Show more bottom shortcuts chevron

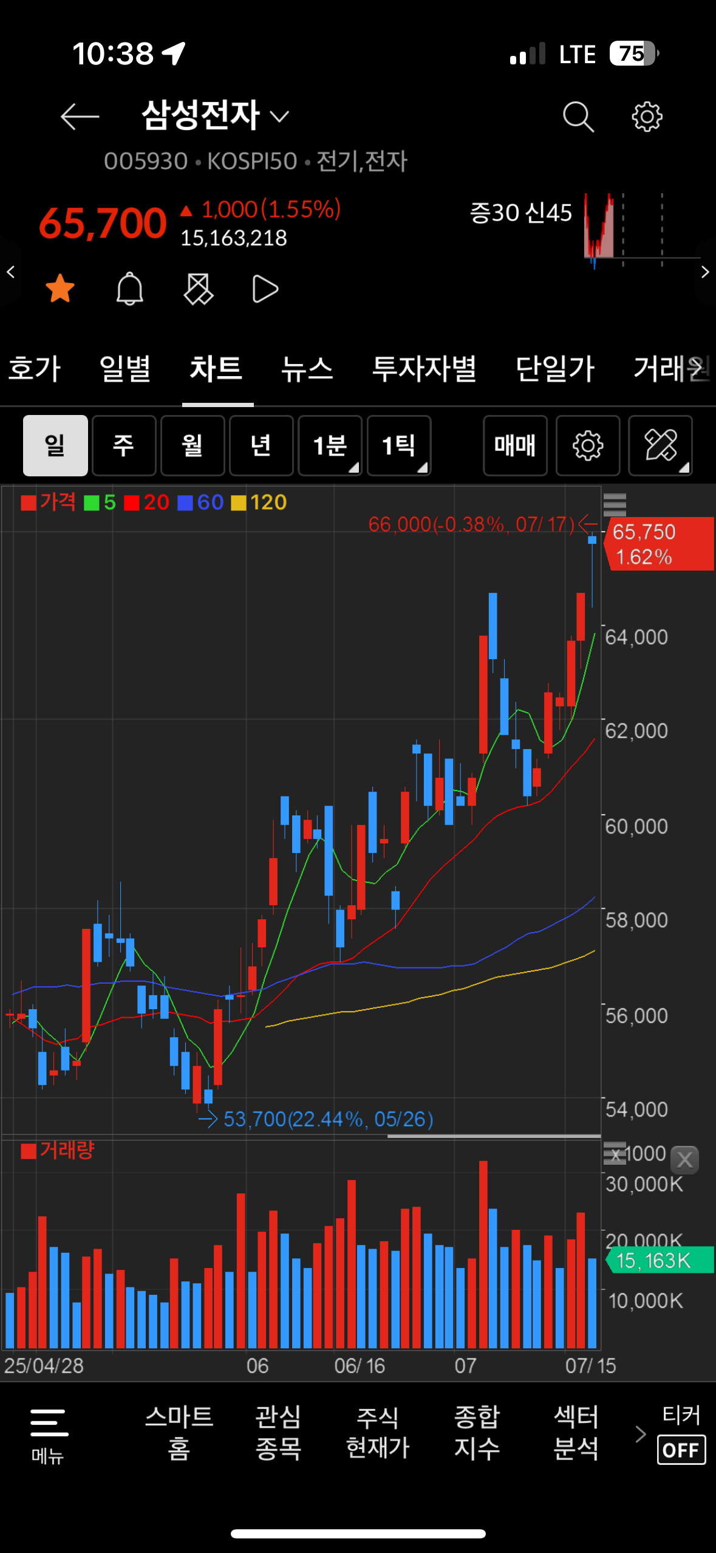(640, 1434)
